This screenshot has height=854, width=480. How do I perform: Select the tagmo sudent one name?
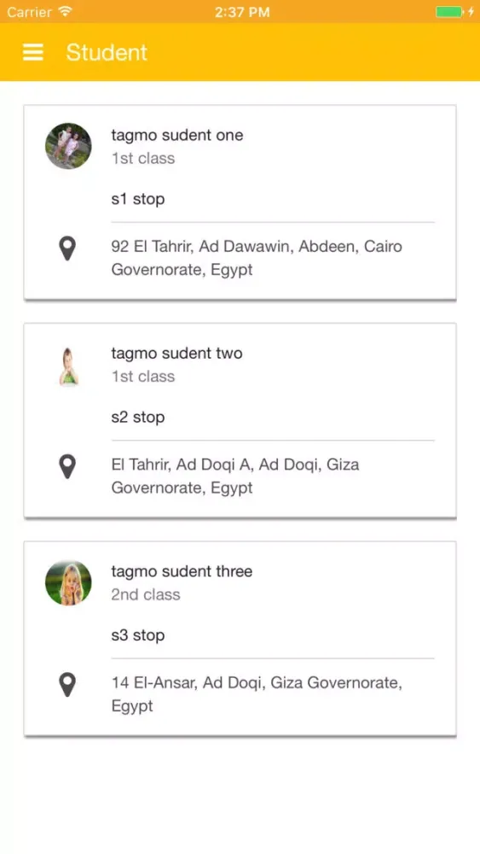click(177, 135)
